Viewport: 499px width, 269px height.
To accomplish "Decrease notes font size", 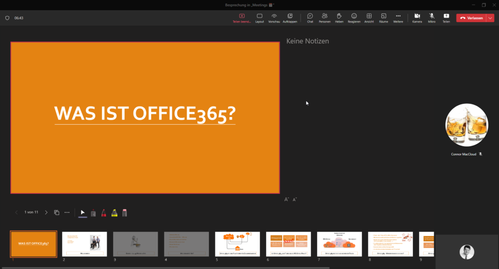I will [x=295, y=200].
